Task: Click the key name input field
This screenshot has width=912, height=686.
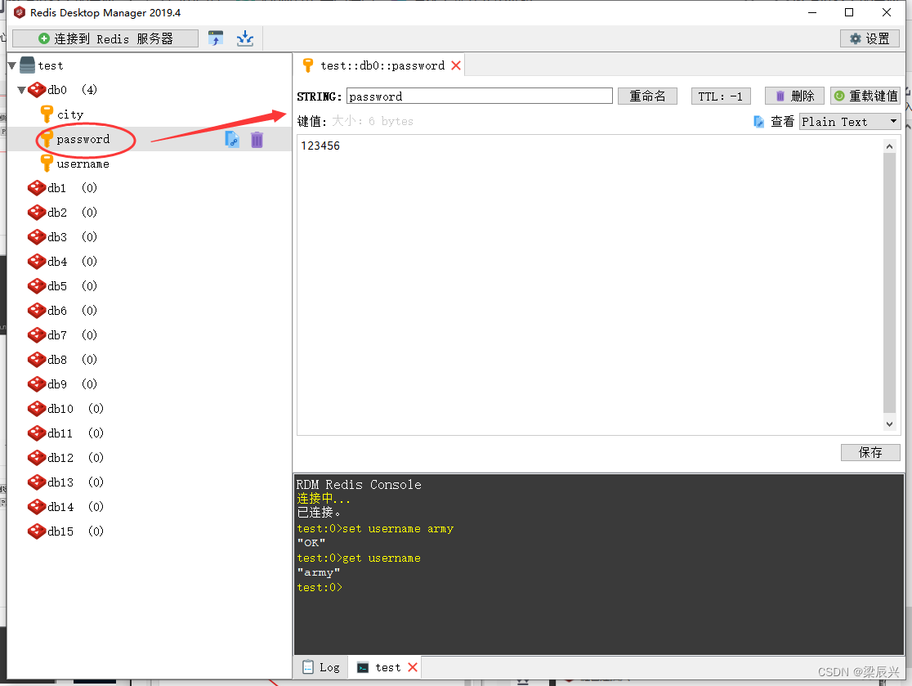Action: (479, 96)
